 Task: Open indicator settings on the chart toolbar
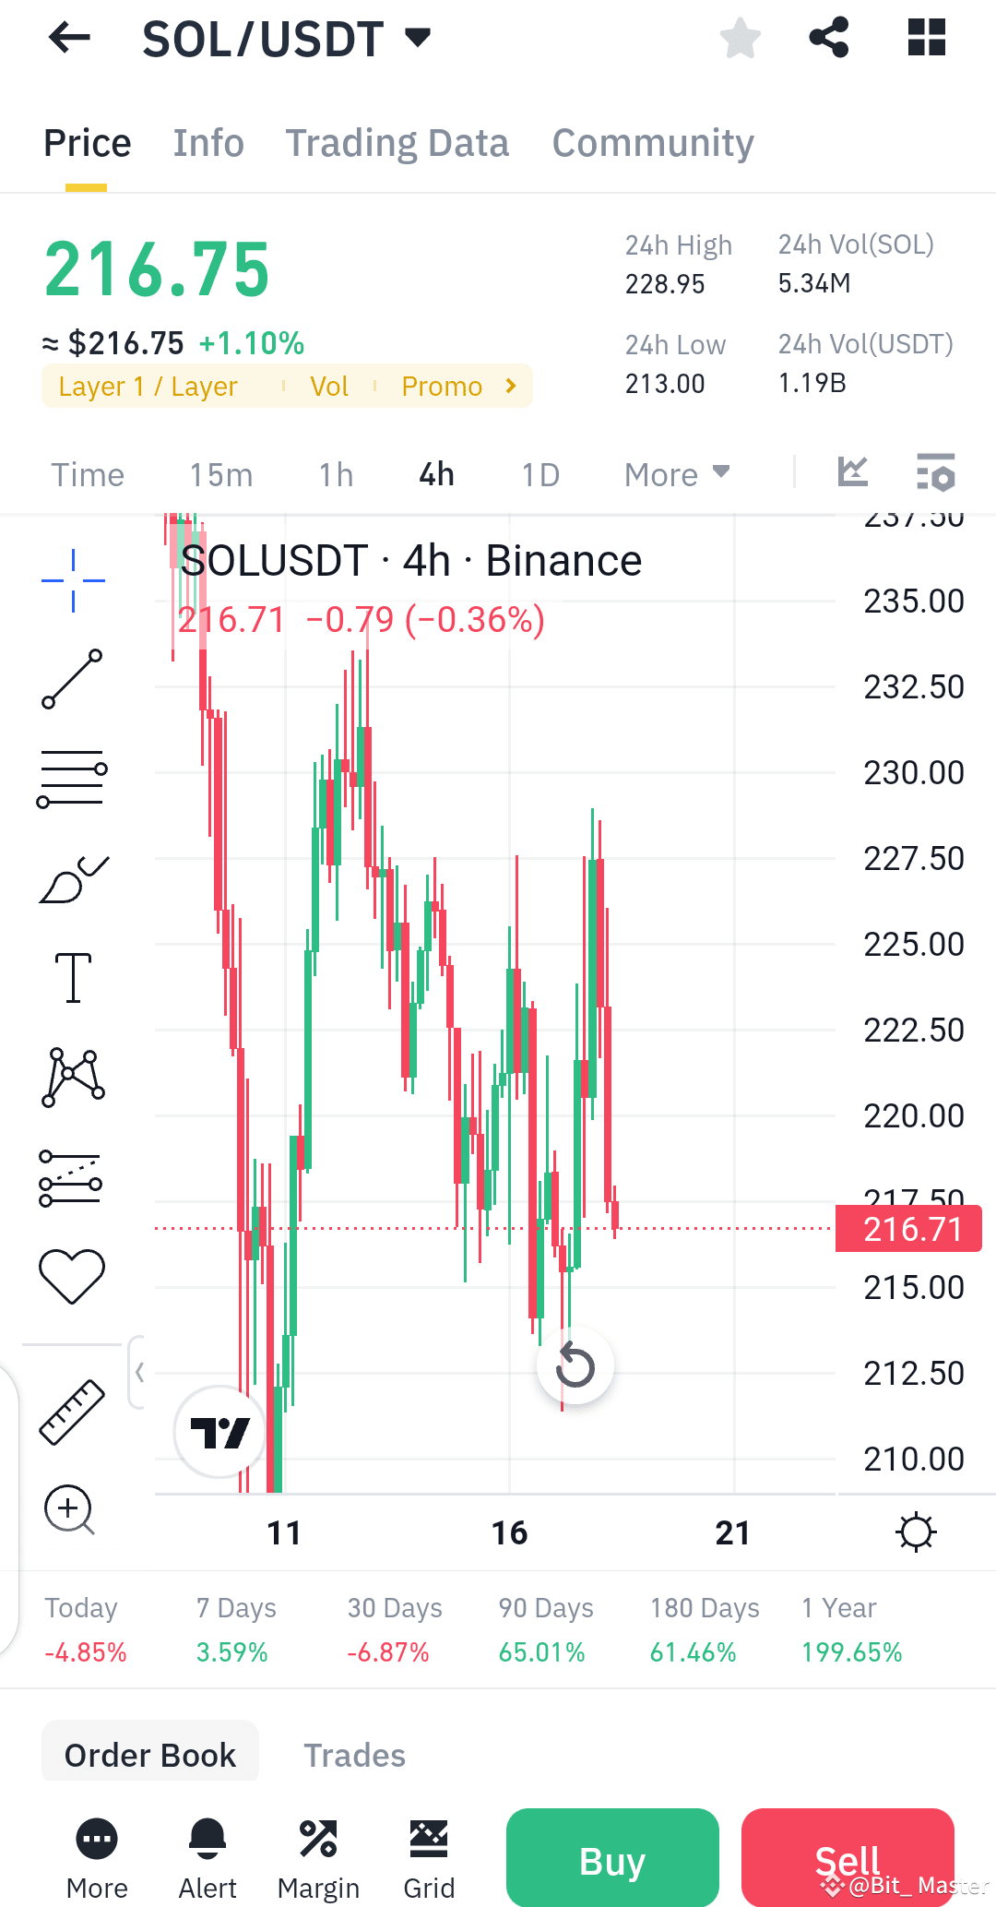coord(935,473)
